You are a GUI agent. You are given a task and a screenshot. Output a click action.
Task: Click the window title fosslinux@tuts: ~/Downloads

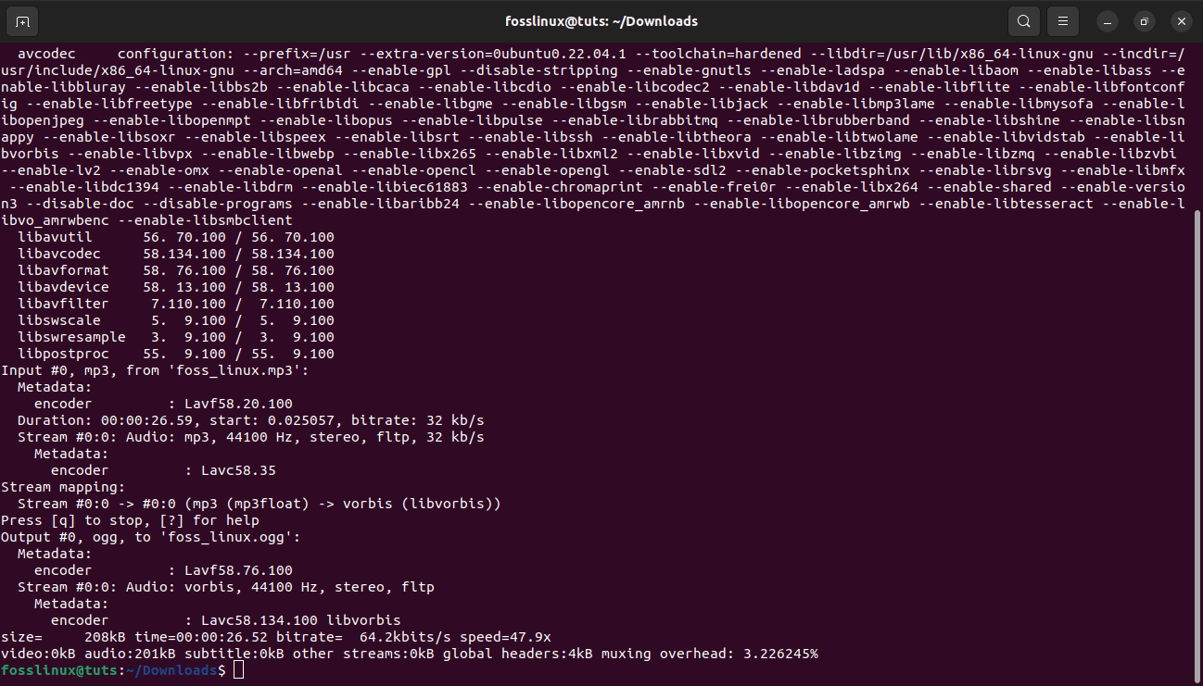point(601,20)
